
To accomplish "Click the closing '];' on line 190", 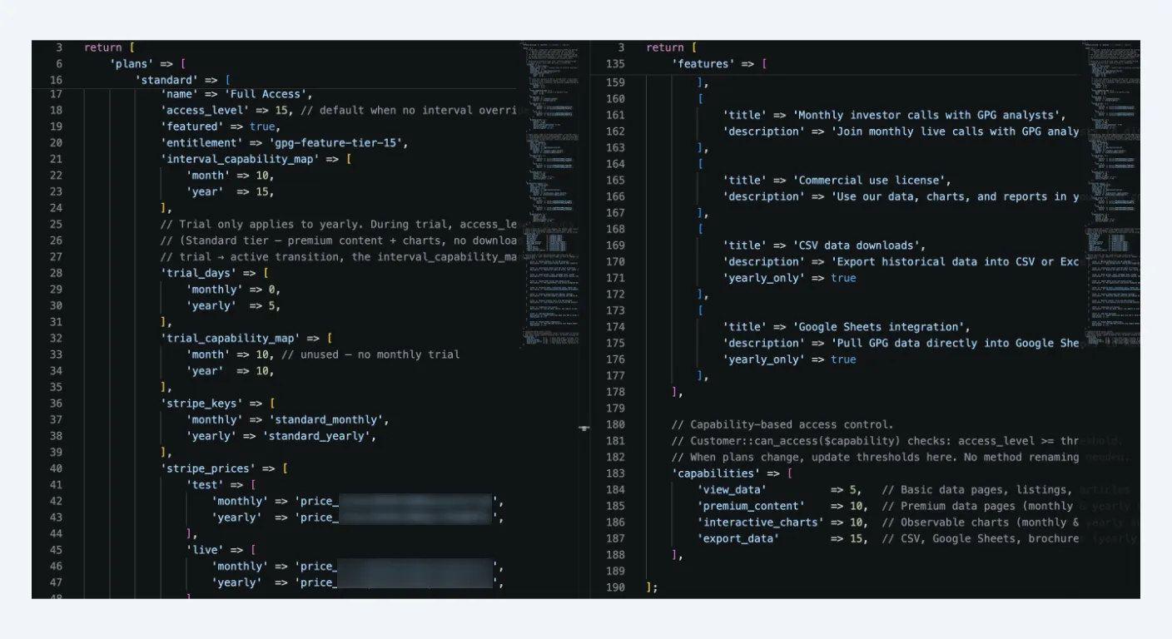I will [x=652, y=587].
